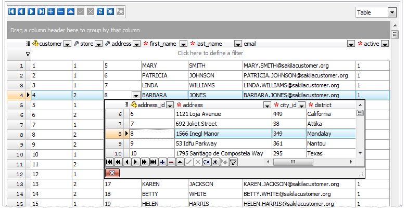Image resolution: width=406 pixels, height=210 pixels.
Task: Click the filter funnel icon in popup navigator
Action: pos(234,162)
